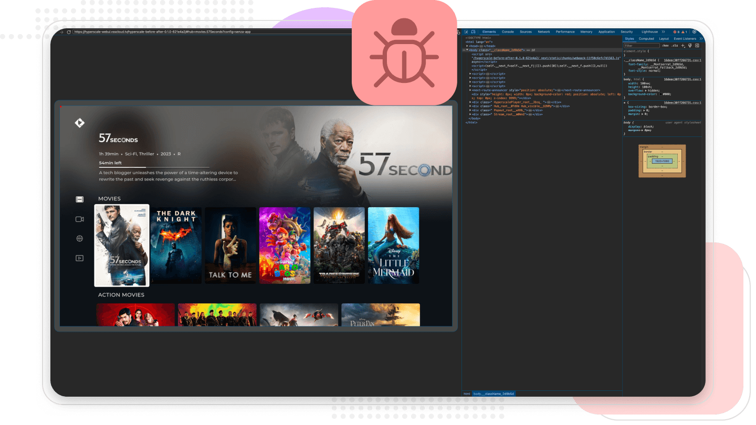Click the ellipsis button left of body node

click(x=464, y=50)
